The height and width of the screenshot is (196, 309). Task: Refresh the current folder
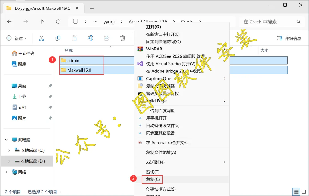[58, 21]
